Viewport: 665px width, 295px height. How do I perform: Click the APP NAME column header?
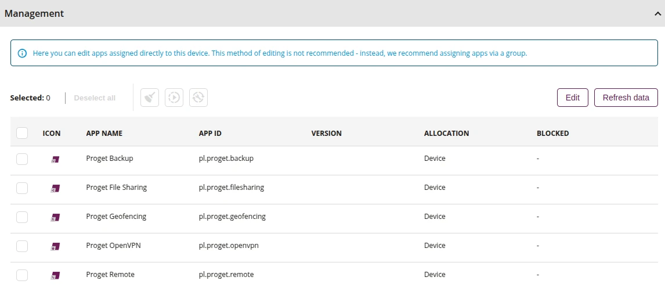point(104,134)
